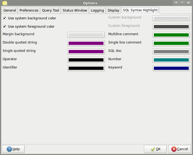Switch to the General tab
193x155 pixels.
point(10,10)
